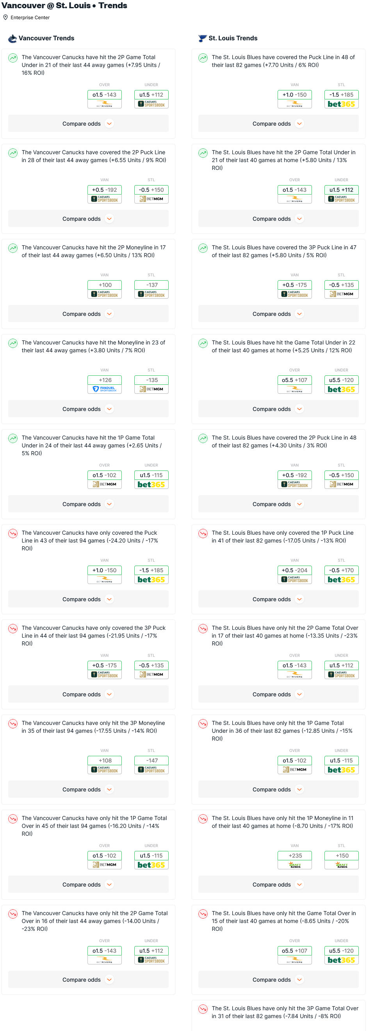367x1031 pixels.
Task: Select the +100 Vancouver 2P Moneyline odds
Action: click(x=105, y=285)
